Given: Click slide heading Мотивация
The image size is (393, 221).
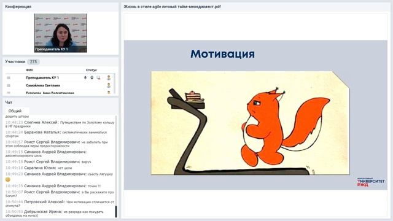Looking at the screenshot, I should tap(222, 54).
